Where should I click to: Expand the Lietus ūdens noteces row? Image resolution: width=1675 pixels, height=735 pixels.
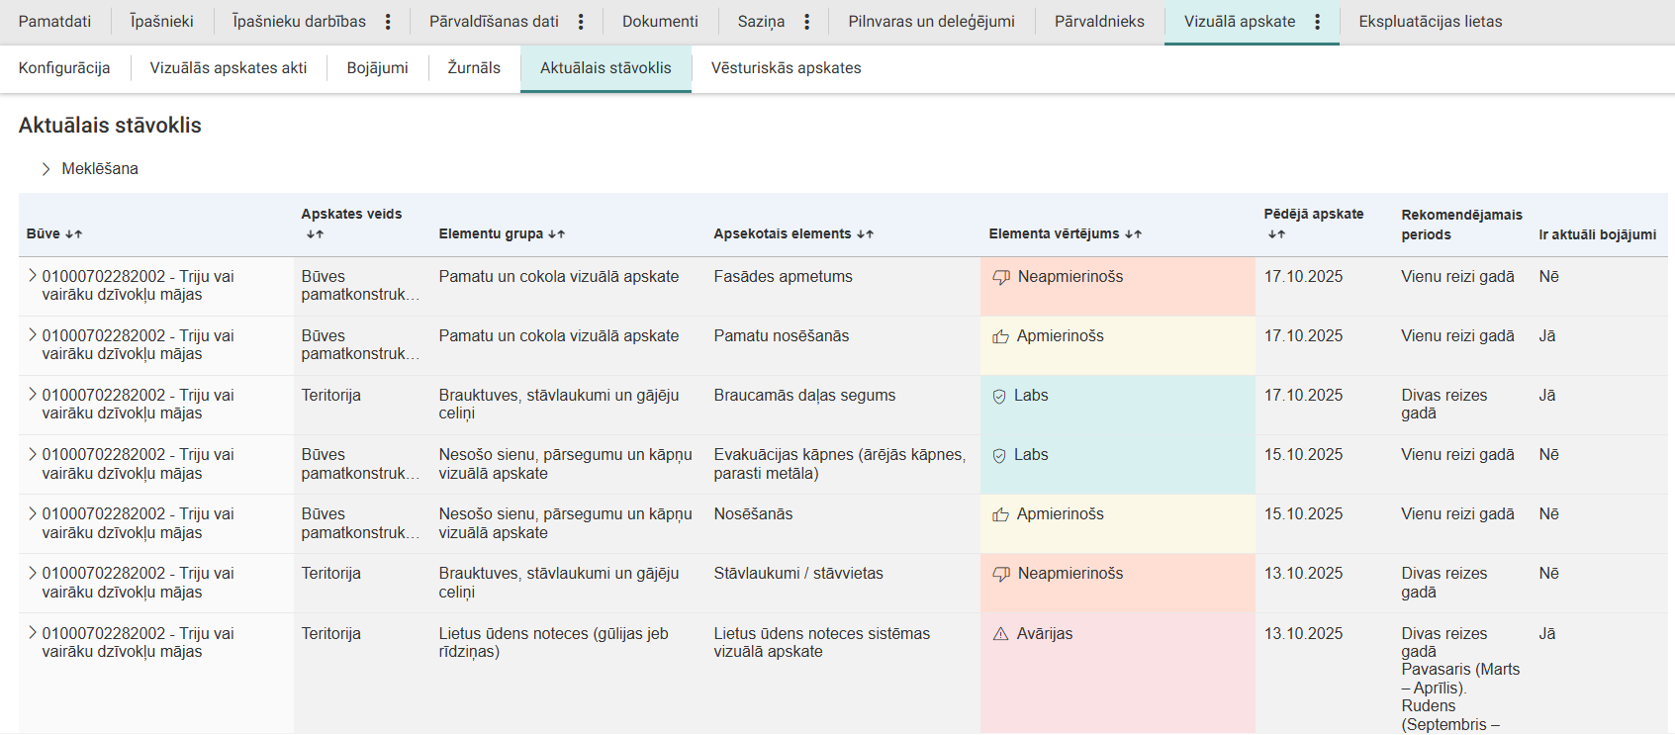point(33,633)
